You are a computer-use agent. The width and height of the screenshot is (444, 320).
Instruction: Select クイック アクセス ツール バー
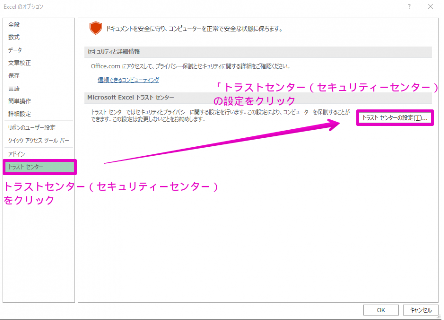pos(39,140)
